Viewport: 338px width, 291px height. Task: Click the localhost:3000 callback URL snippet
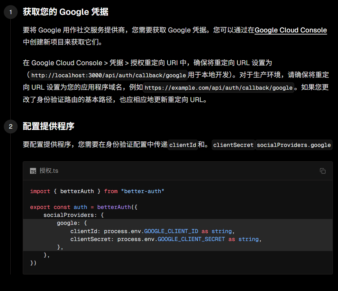click(109, 75)
